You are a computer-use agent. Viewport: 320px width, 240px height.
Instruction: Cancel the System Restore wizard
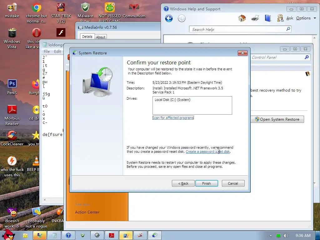tap(233, 183)
